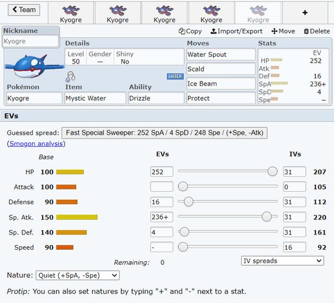Click the Water type badge
The image size is (334, 303).
(x=175, y=76)
